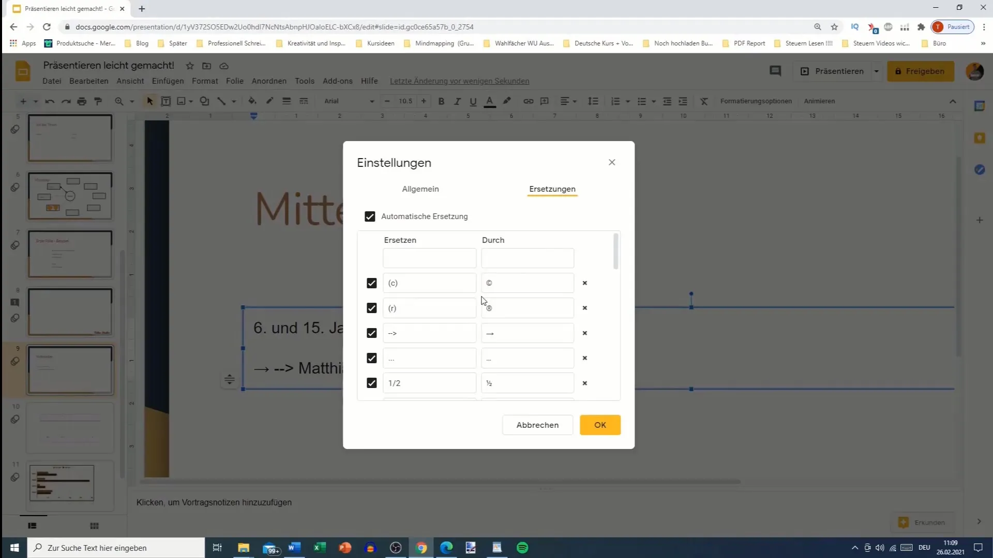Click the empty Ersetzen input field
Viewport: 993px width, 558px height.
429,258
